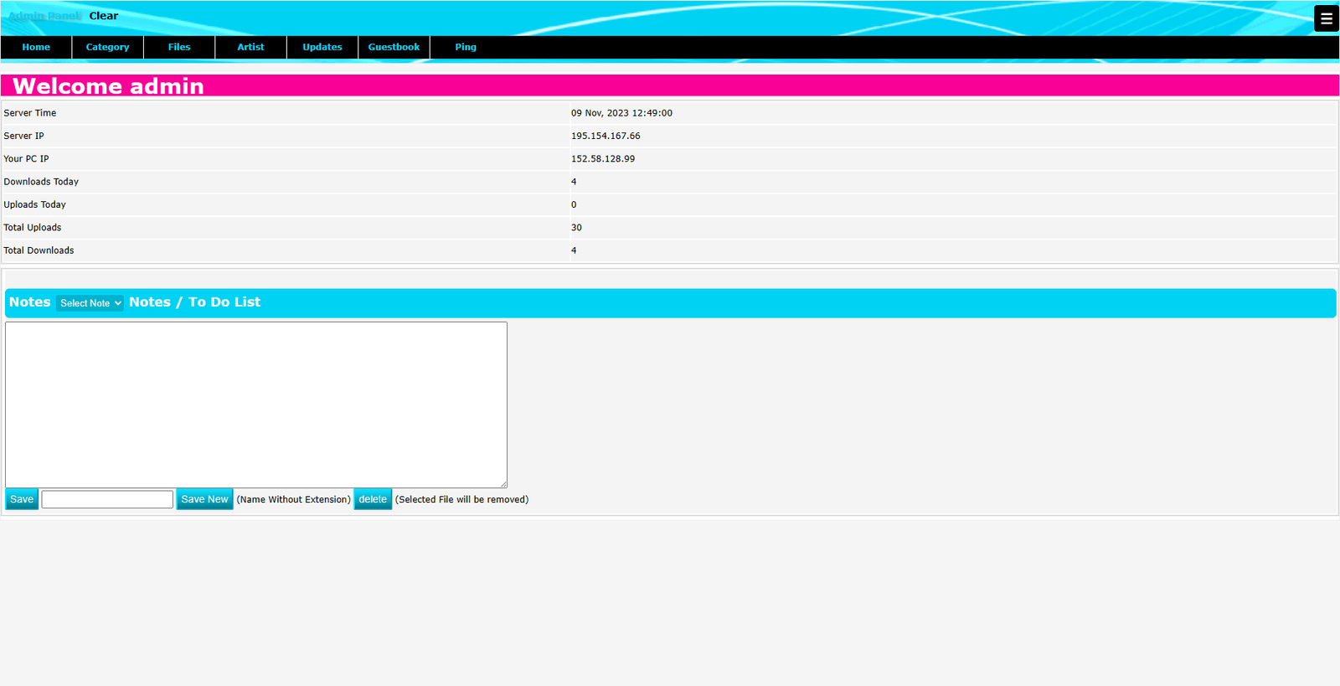Select the Ping menu item
1340x686 pixels.
[x=466, y=48]
